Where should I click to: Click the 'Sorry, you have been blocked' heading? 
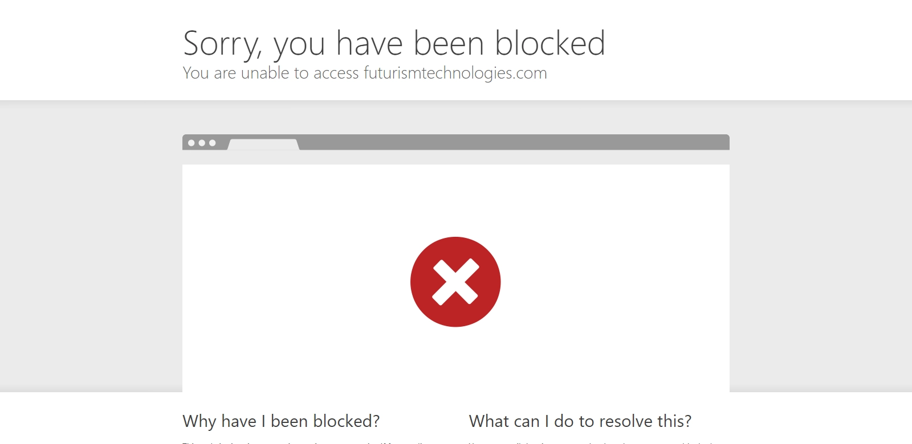(394, 43)
